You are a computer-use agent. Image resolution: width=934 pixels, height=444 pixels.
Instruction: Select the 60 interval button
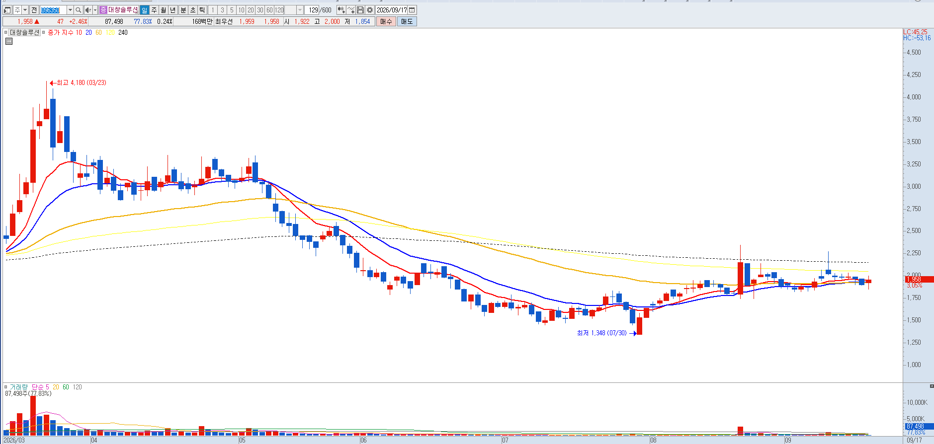[269, 10]
